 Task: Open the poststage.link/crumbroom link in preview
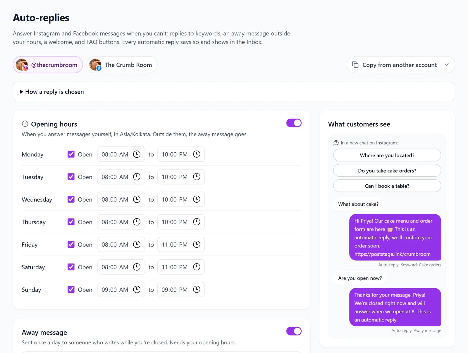pos(392,254)
